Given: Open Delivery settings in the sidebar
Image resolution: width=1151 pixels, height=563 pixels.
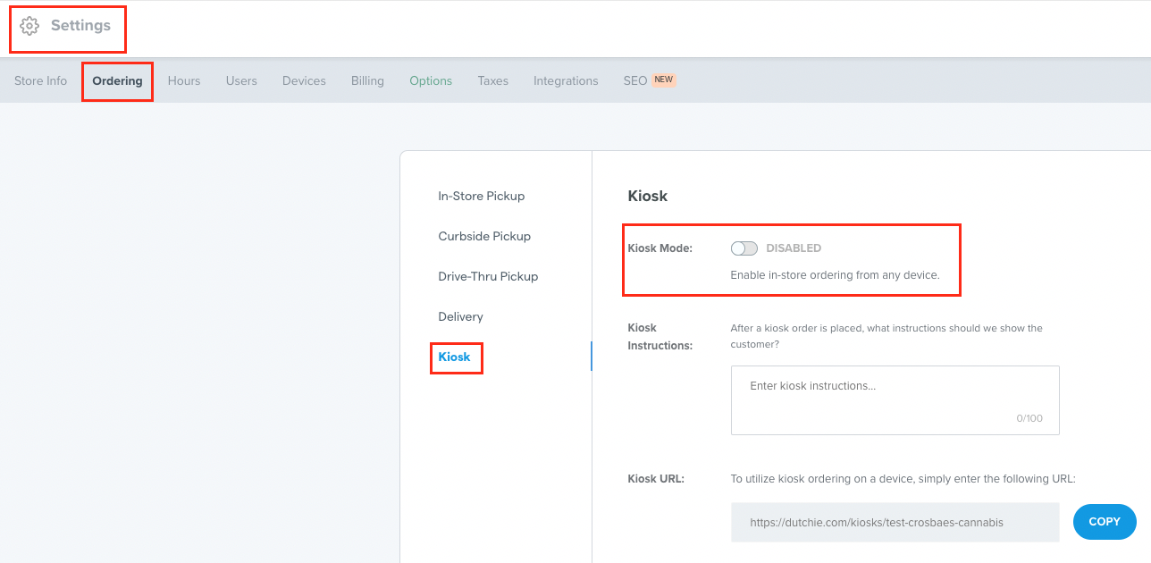Looking at the screenshot, I should (460, 316).
